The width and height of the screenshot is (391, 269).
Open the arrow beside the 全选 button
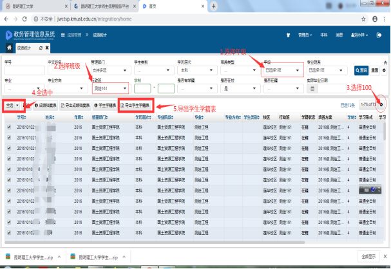pos(17,106)
